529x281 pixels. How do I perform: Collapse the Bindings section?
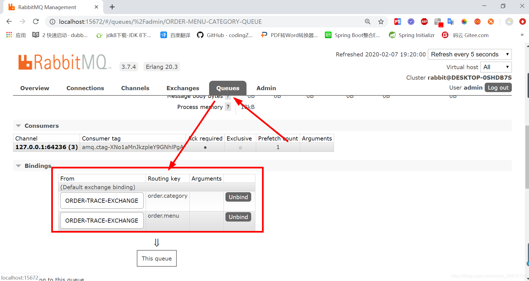point(34,166)
